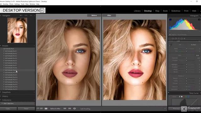Select the Spot Removal tool
Viewport: 201px width, 113px height.
[x=173, y=38]
